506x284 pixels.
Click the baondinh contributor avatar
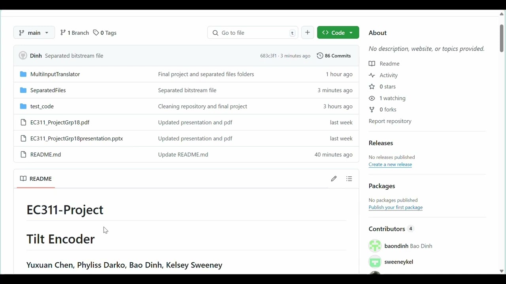click(375, 246)
